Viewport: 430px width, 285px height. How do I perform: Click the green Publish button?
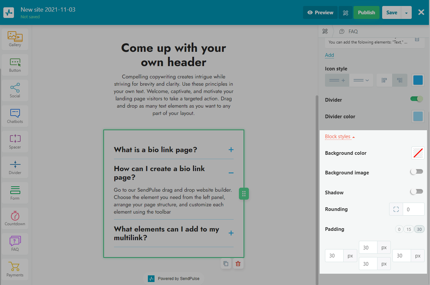[x=366, y=13]
